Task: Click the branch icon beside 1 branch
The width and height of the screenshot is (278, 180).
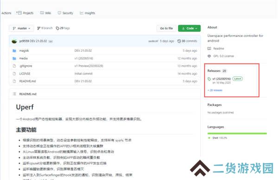Action: coord(38,28)
